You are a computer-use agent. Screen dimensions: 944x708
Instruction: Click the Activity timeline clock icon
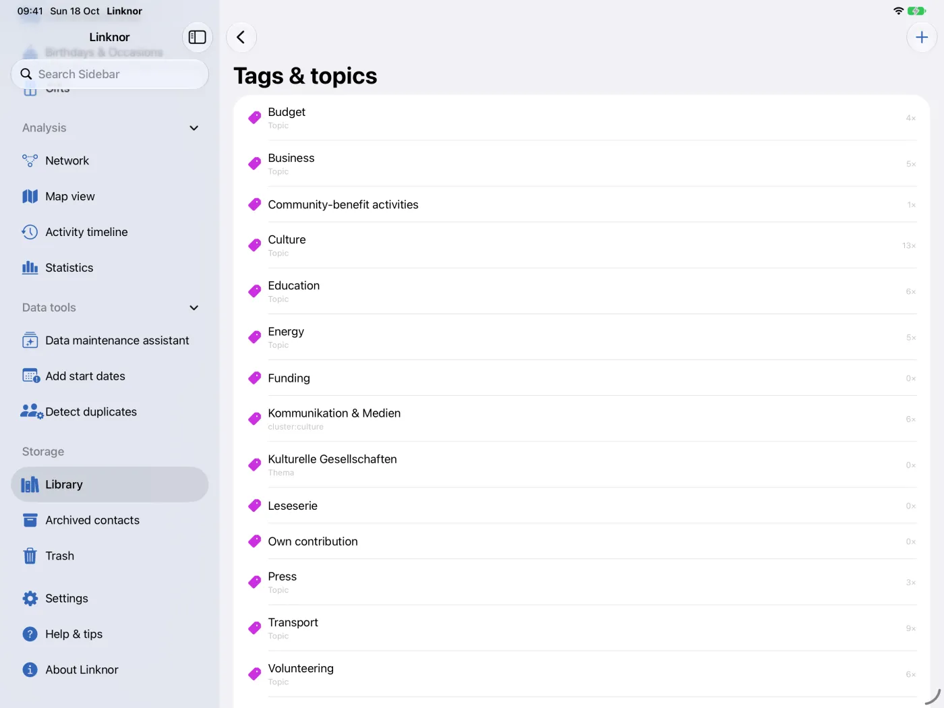(x=30, y=232)
